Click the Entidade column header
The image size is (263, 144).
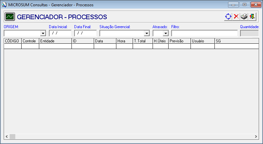tap(55, 41)
